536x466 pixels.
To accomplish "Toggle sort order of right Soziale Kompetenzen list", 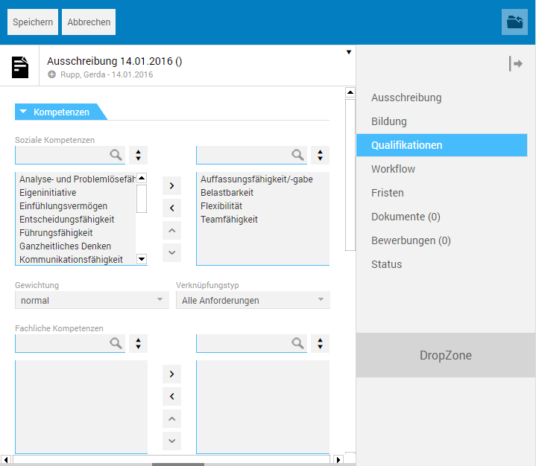I will [x=320, y=155].
